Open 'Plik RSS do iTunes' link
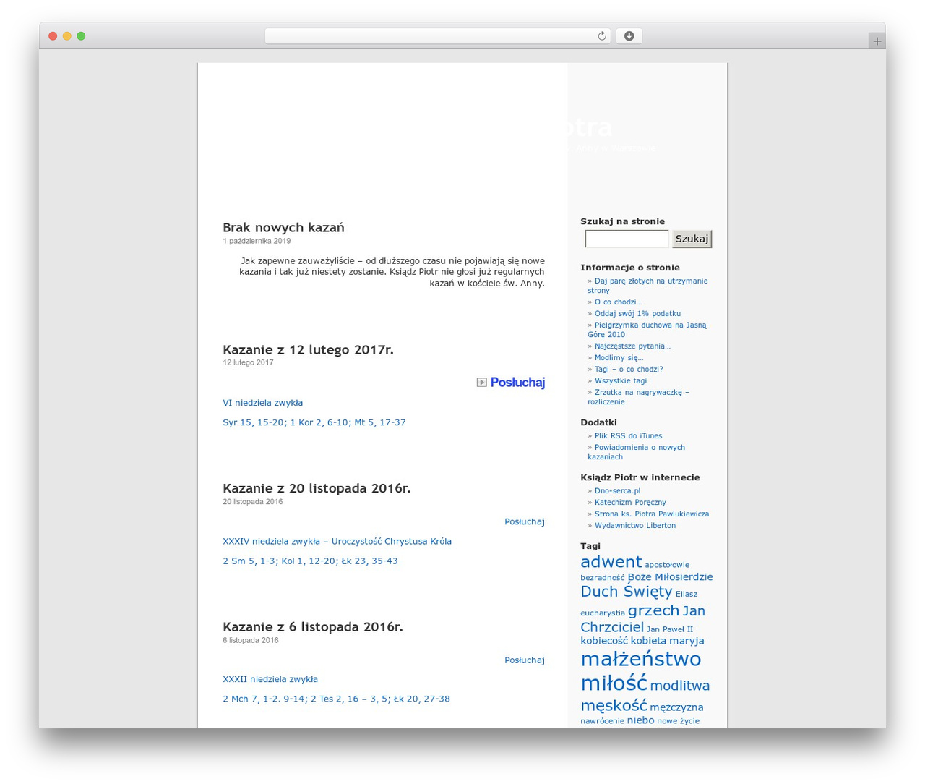Image resolution: width=925 pixels, height=784 pixels. (628, 436)
